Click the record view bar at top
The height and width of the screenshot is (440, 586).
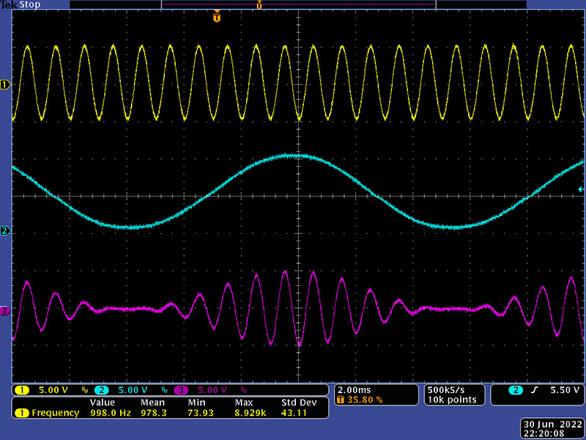pos(298,5)
